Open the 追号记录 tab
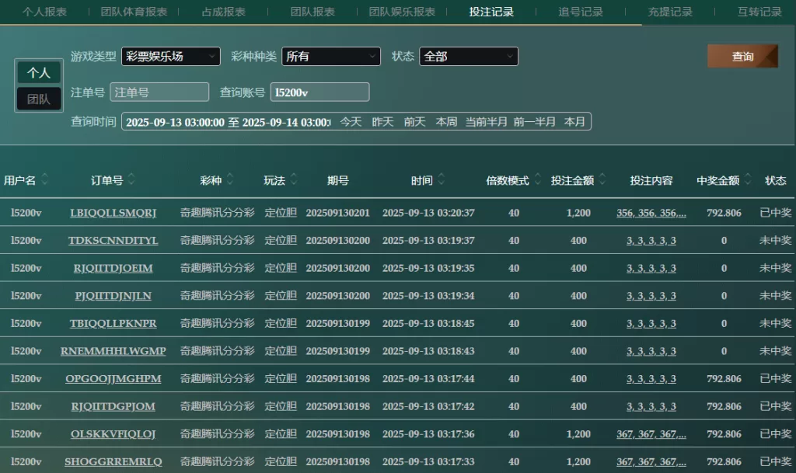Viewport: 796px width, 473px height. pos(581,12)
